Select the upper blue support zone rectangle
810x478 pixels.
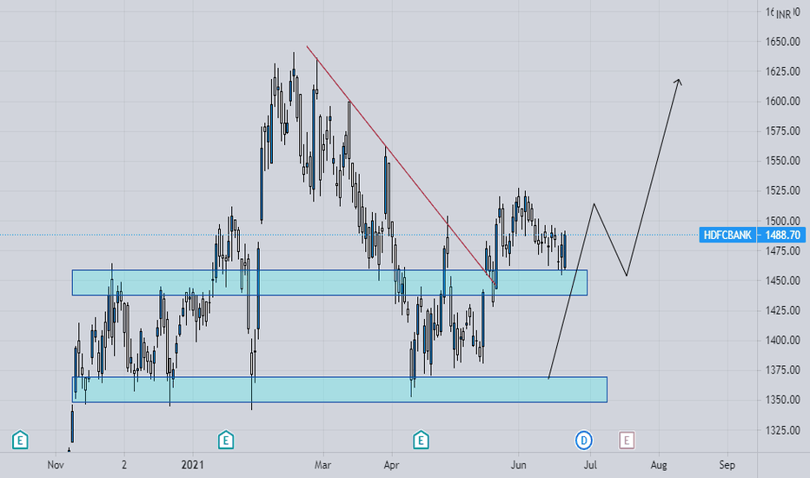point(329,282)
